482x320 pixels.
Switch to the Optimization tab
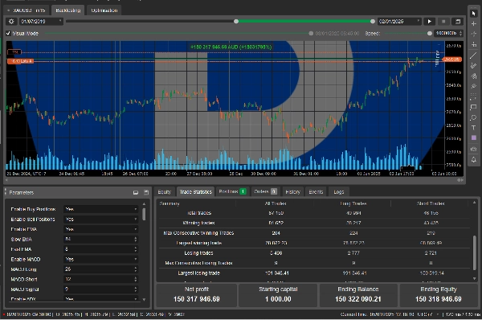(x=104, y=10)
